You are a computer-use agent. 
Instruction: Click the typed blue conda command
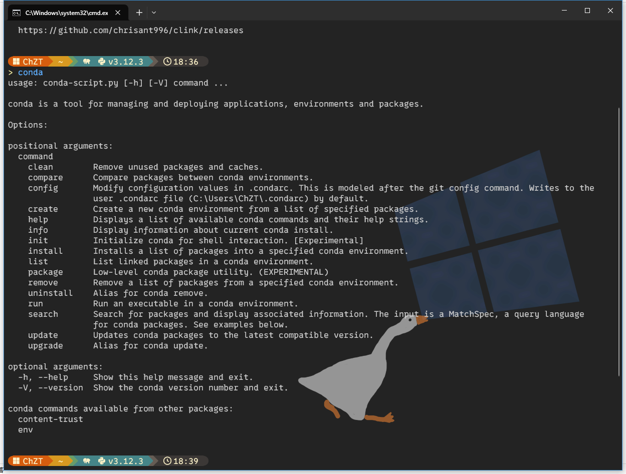tap(30, 73)
